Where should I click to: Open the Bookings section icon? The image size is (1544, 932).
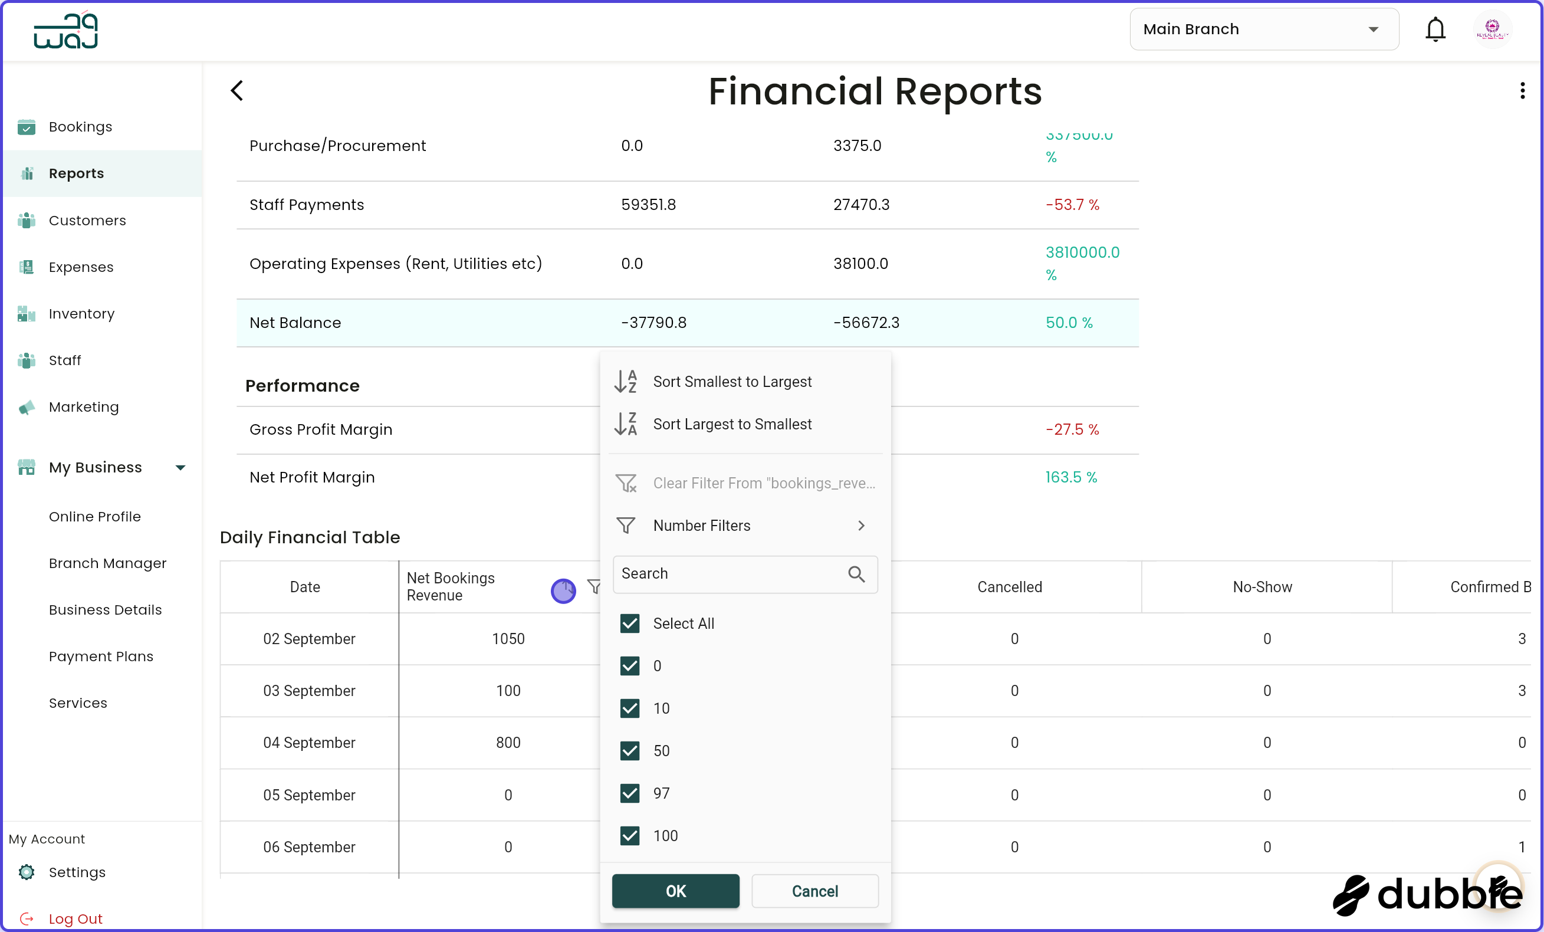(27, 127)
